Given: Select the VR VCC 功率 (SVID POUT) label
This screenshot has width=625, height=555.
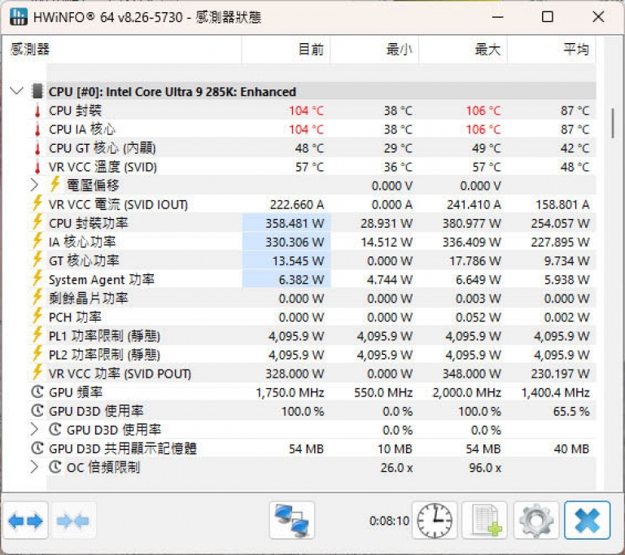Looking at the screenshot, I should pyautogui.click(x=120, y=374).
